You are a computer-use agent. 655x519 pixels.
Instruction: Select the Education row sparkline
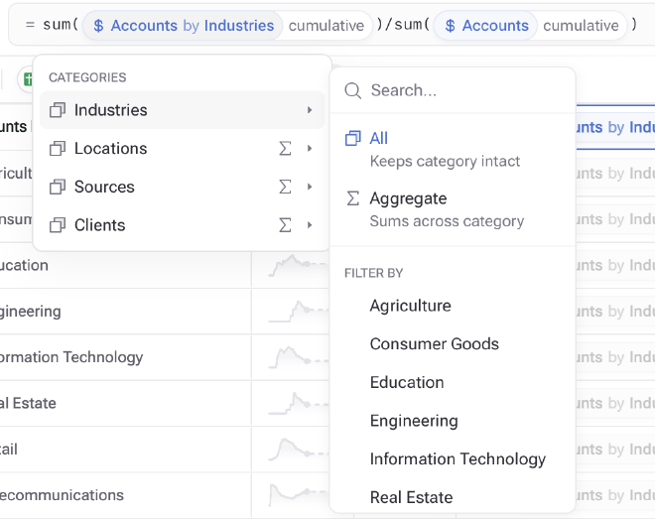click(x=298, y=265)
